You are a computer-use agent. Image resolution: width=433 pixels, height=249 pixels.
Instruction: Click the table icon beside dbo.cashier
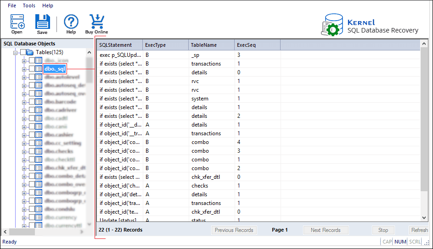pyautogui.click(x=39, y=135)
